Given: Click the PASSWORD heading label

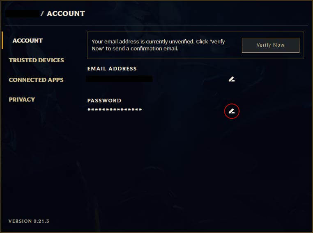Looking at the screenshot, I should pos(104,100).
